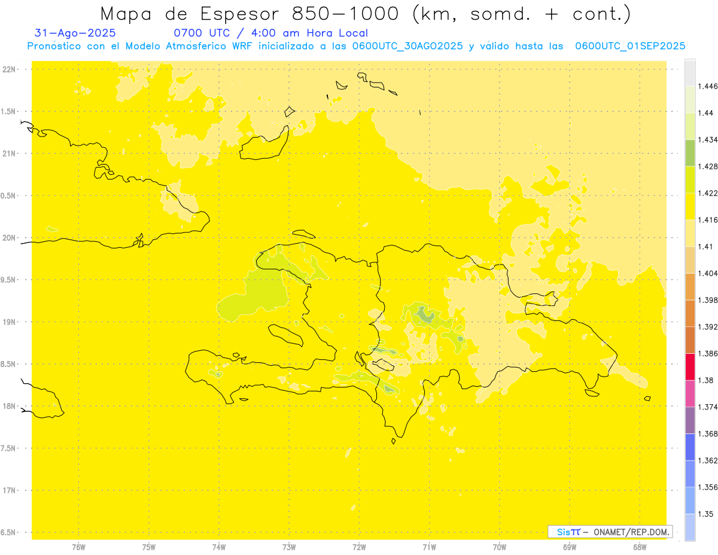The width and height of the screenshot is (718, 555).
Task: Pick the orange swatch between 1.392 and 1.398
Action: (690, 313)
